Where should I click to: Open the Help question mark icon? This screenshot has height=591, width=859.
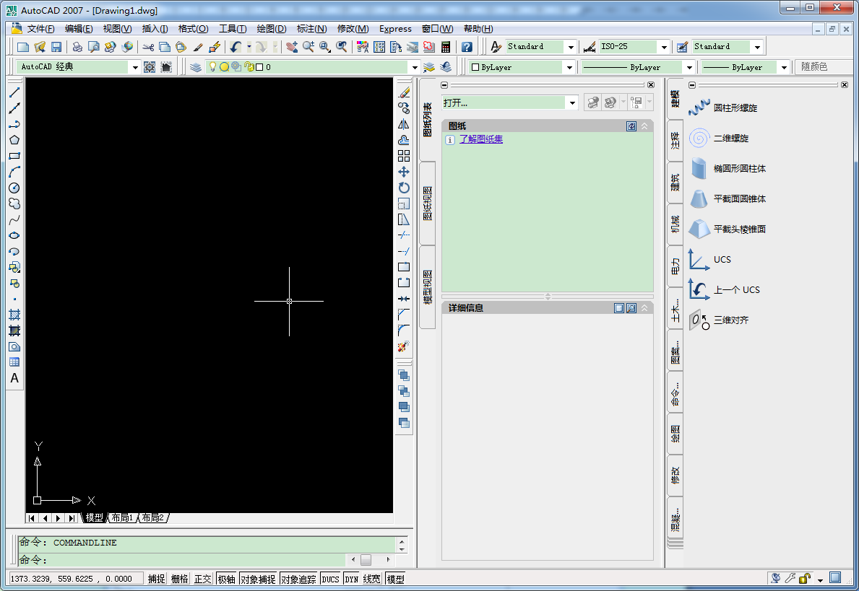pyautogui.click(x=467, y=47)
